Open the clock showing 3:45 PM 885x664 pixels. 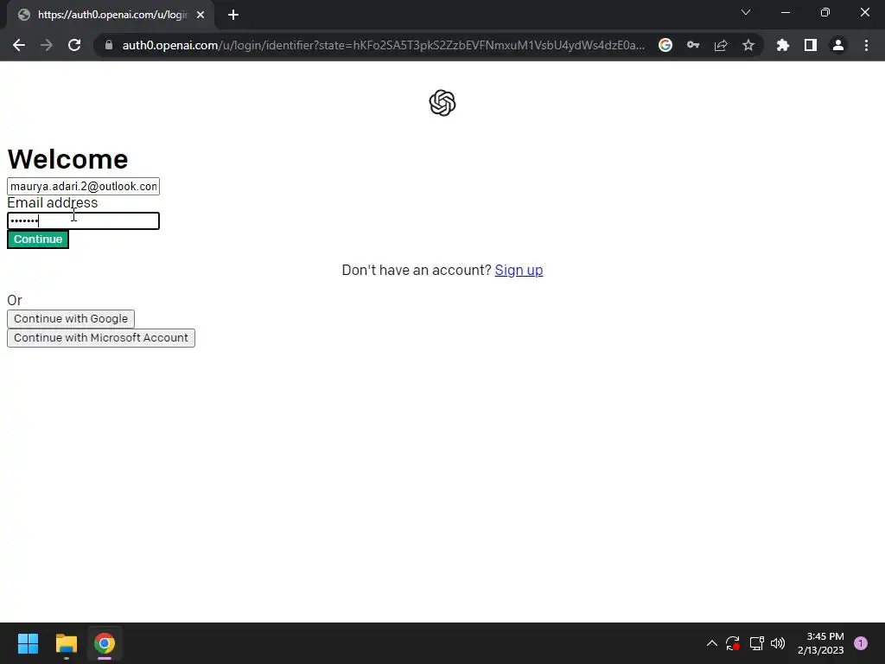click(x=821, y=643)
